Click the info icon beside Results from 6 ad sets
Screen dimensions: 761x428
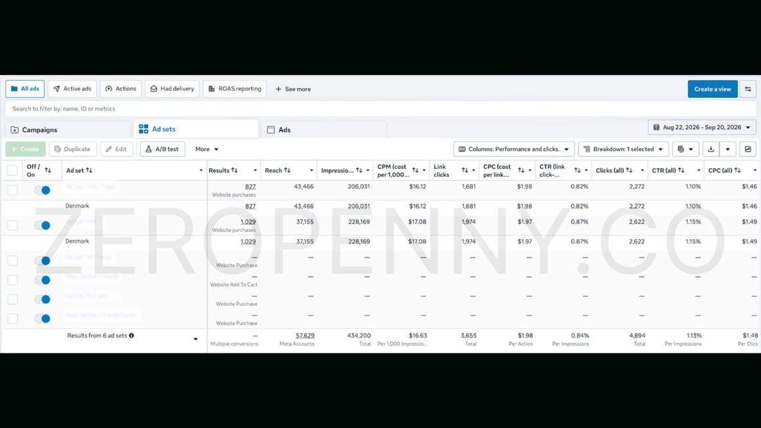point(131,336)
